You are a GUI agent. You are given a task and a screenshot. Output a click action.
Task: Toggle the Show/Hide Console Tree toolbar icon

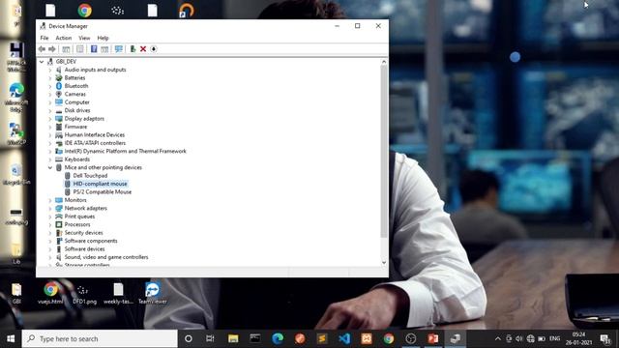66,49
